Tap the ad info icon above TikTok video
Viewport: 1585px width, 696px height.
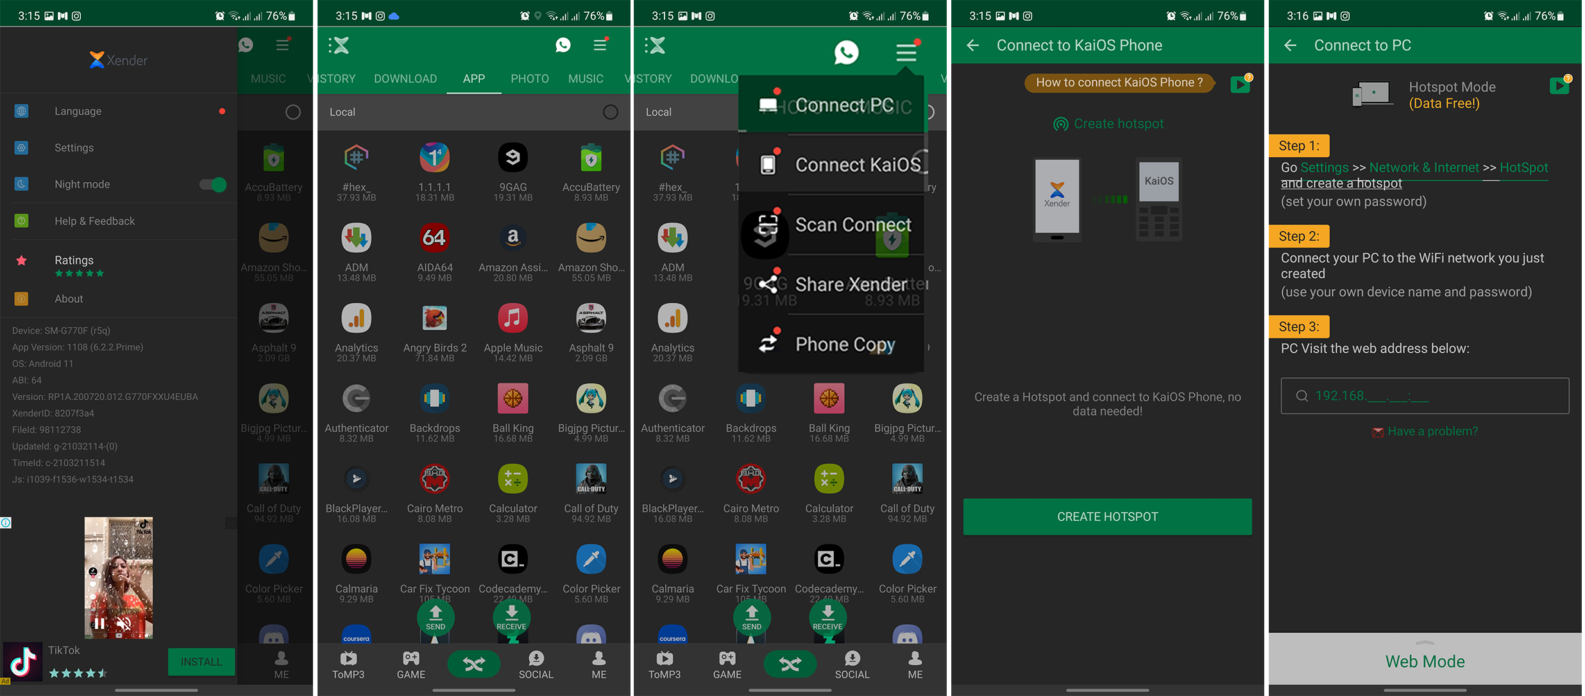pyautogui.click(x=6, y=523)
